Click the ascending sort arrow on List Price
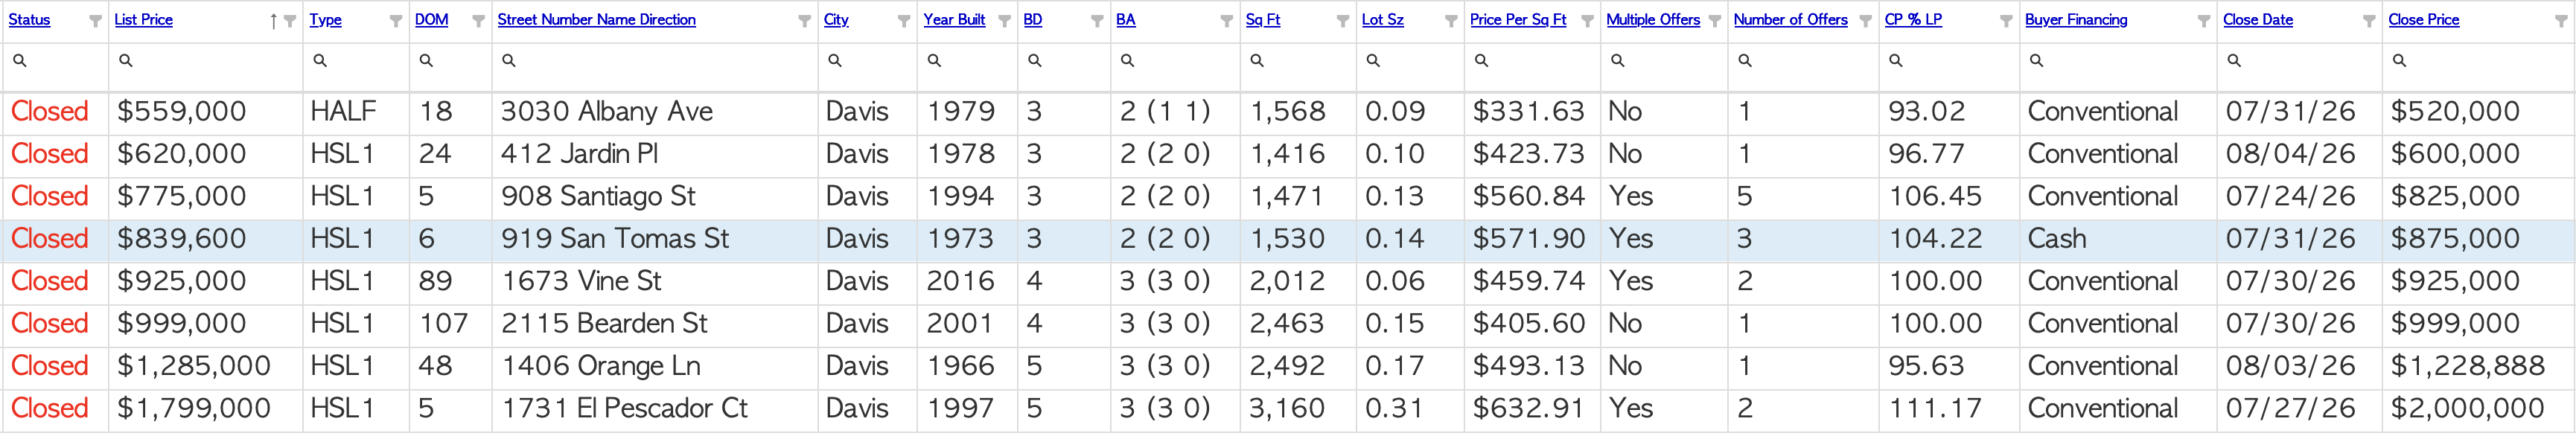2576x436 pixels. coord(273,21)
